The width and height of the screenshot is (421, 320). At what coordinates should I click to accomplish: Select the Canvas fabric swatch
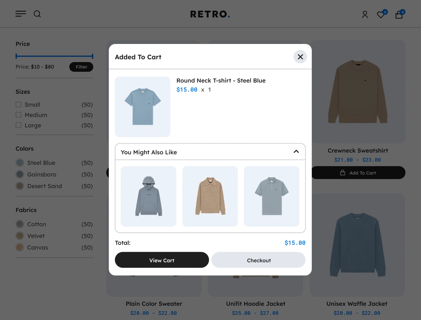[x=20, y=247]
